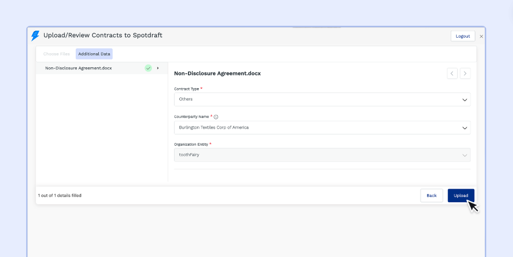Open the Contract Type dropdown chevron
Screen dimensions: 513x257
coord(465,99)
